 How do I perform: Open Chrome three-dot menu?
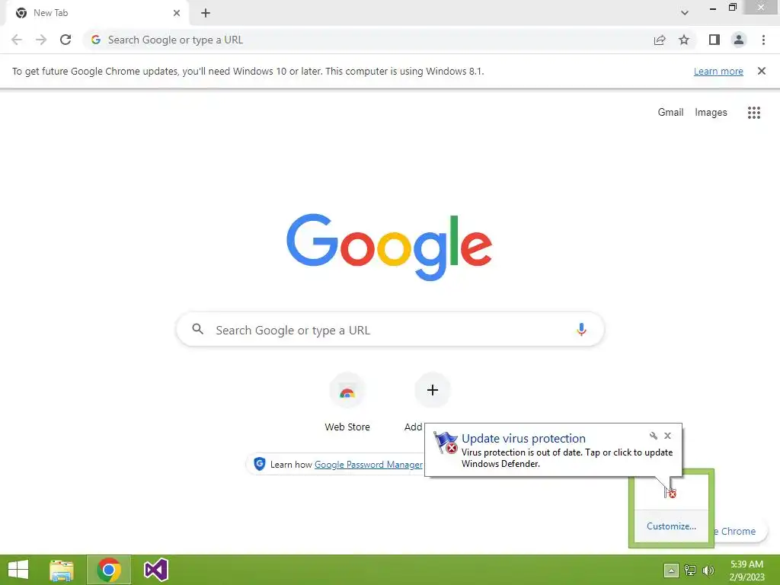point(763,40)
